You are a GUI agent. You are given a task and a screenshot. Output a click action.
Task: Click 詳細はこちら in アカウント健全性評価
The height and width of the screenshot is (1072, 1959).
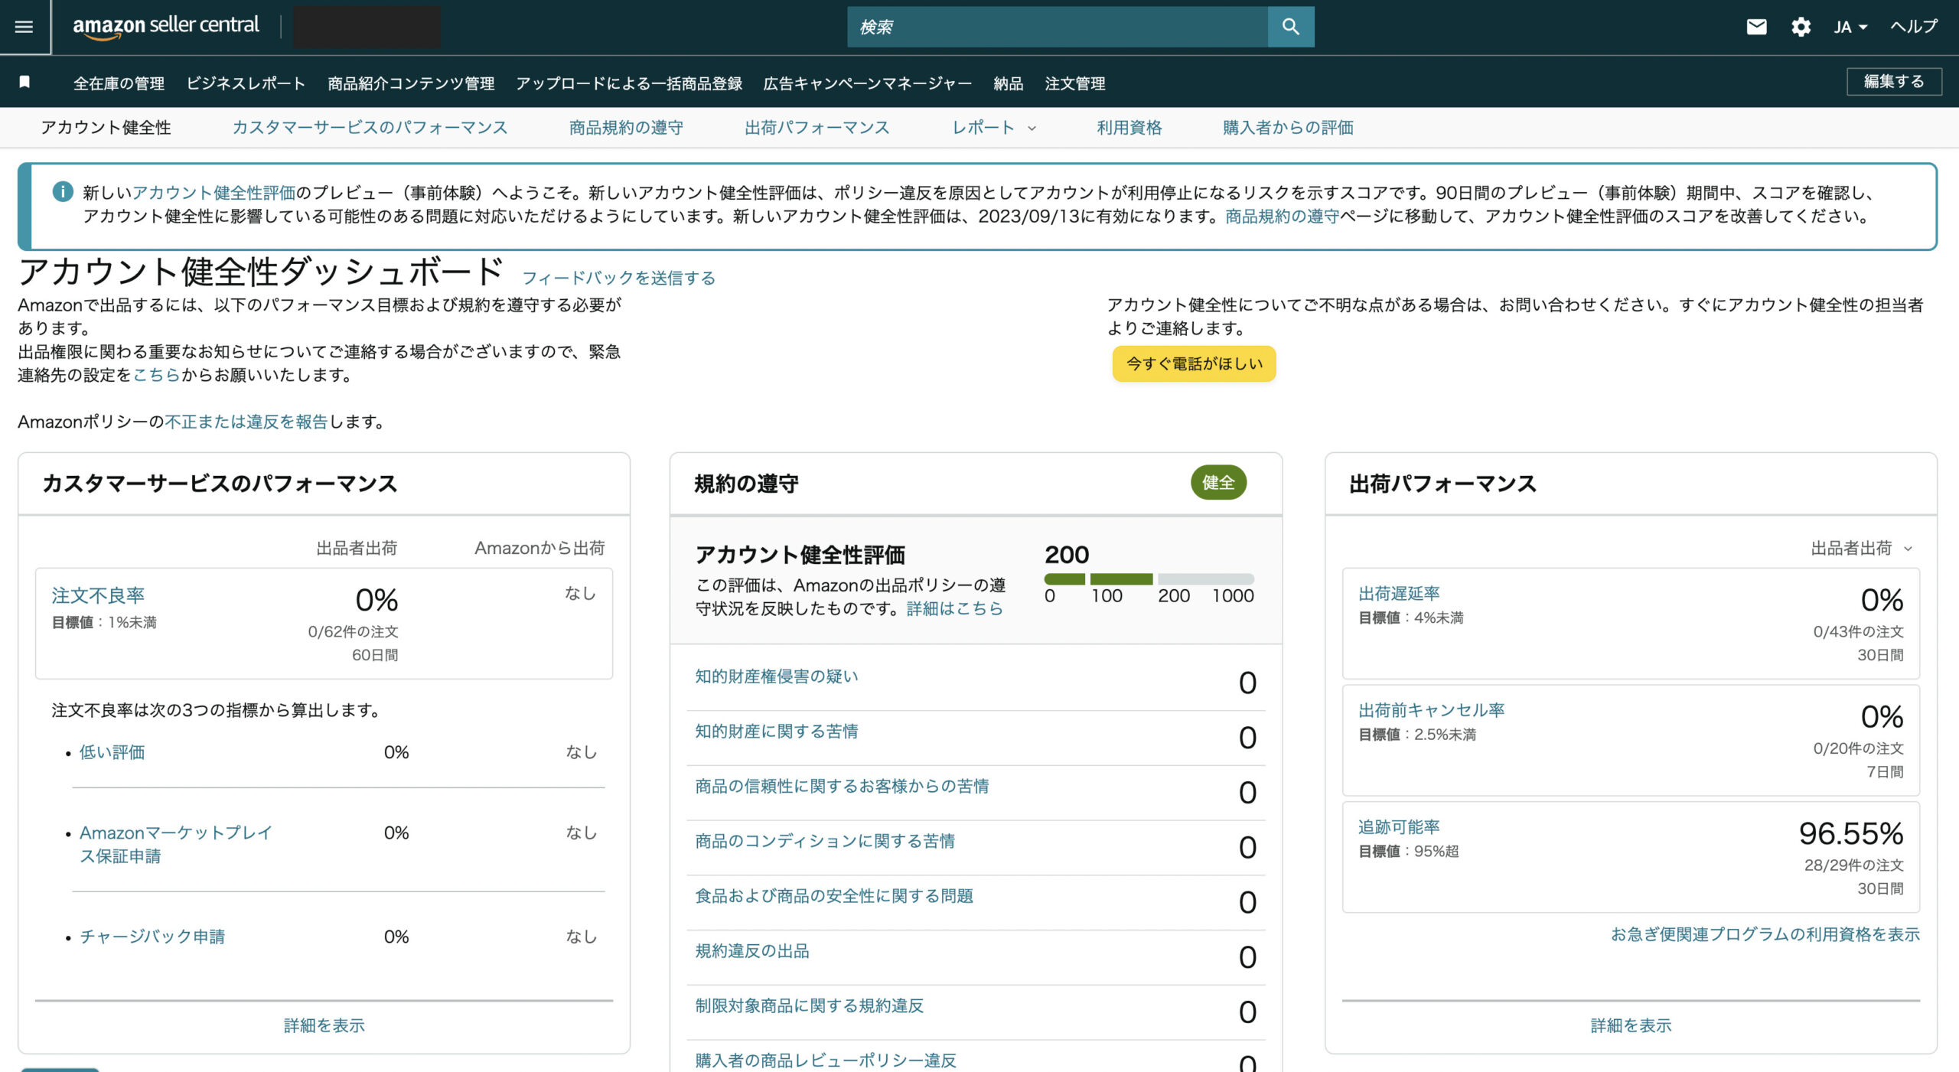954,608
